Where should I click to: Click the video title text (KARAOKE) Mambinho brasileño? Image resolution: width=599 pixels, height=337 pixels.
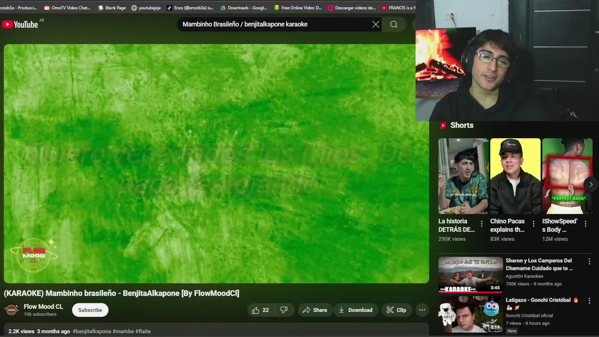pyautogui.click(x=121, y=293)
